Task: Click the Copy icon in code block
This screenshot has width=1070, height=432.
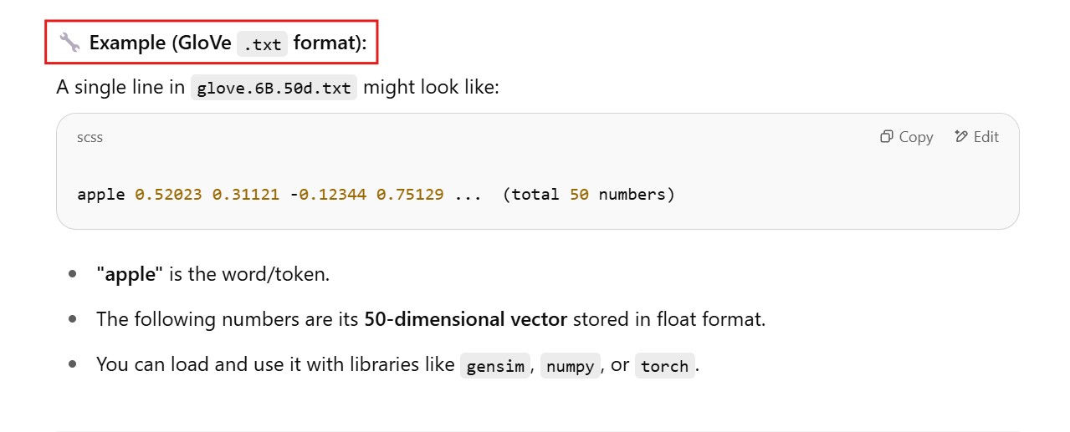Action: click(x=886, y=137)
